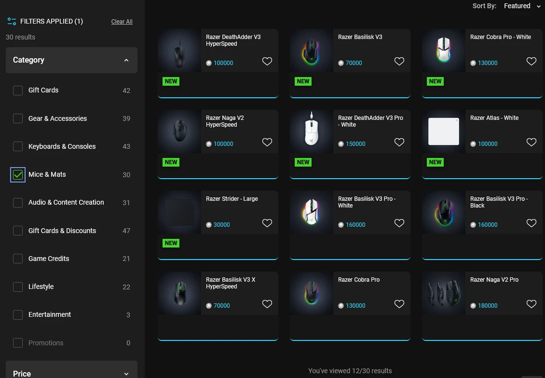Open Razer DeathAdder V3 Pro - White image
Image resolution: width=545 pixels, height=378 pixels.
pos(312,131)
